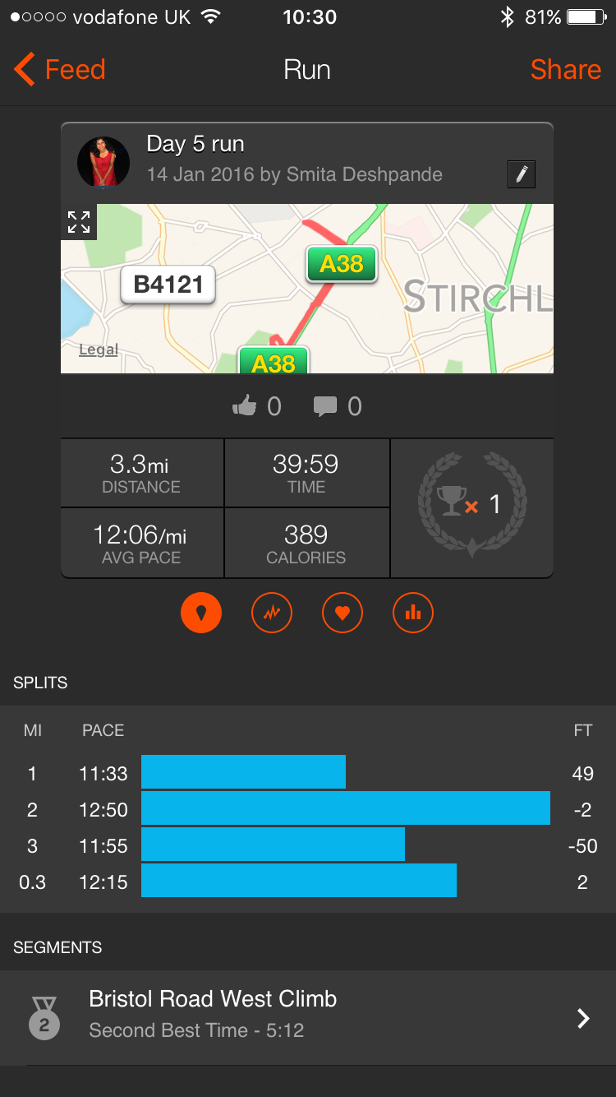Viewport: 616px width, 1097px height.
Task: Tap the Share button
Action: [x=565, y=70]
